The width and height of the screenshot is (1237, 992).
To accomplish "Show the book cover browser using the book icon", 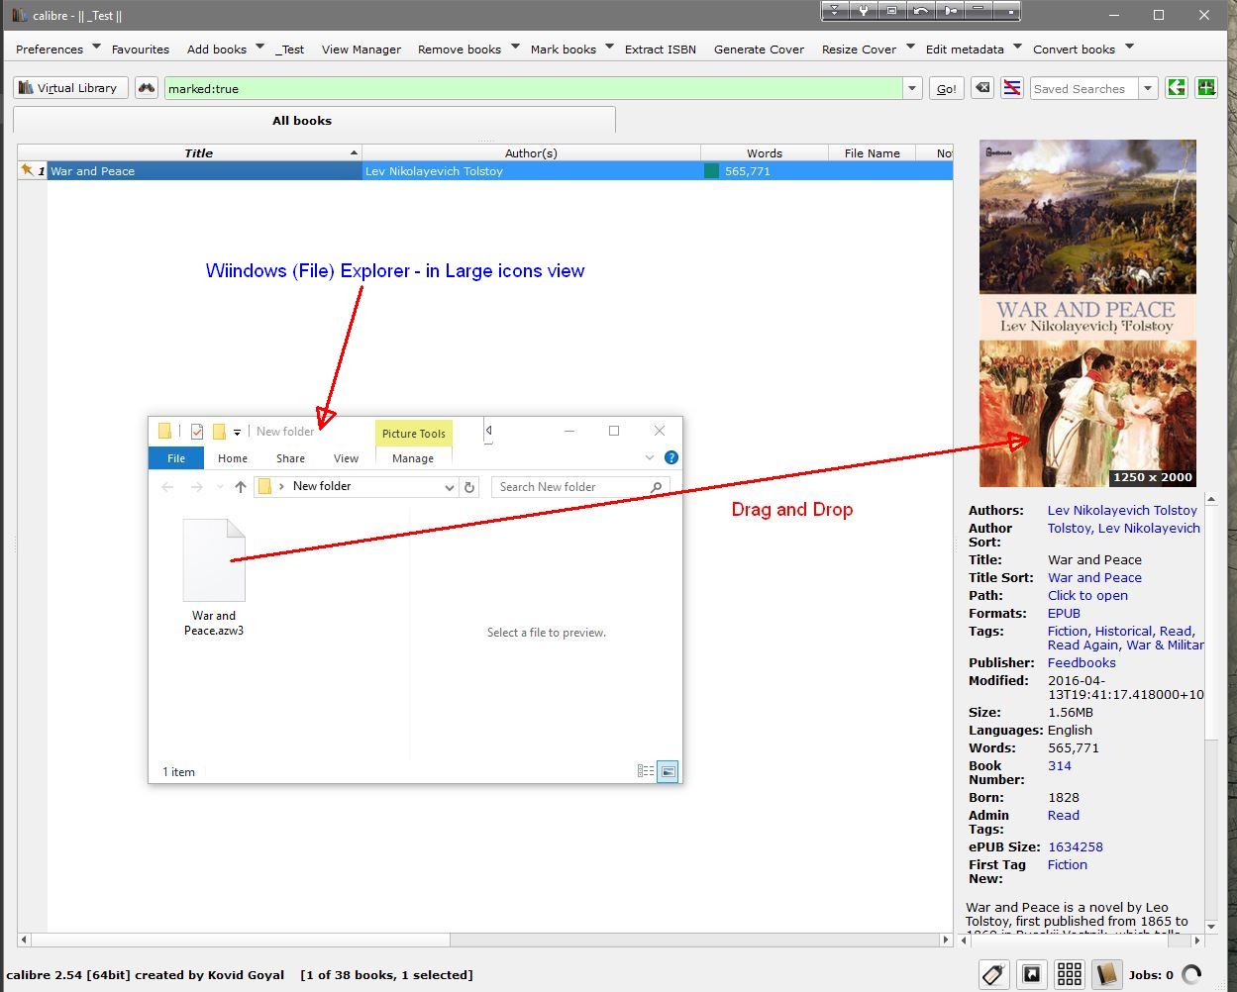I will pos(1107,974).
